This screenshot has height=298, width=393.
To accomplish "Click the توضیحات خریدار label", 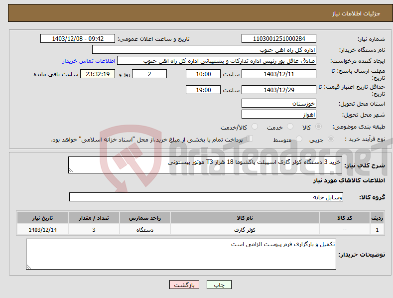I will tap(362, 255).
